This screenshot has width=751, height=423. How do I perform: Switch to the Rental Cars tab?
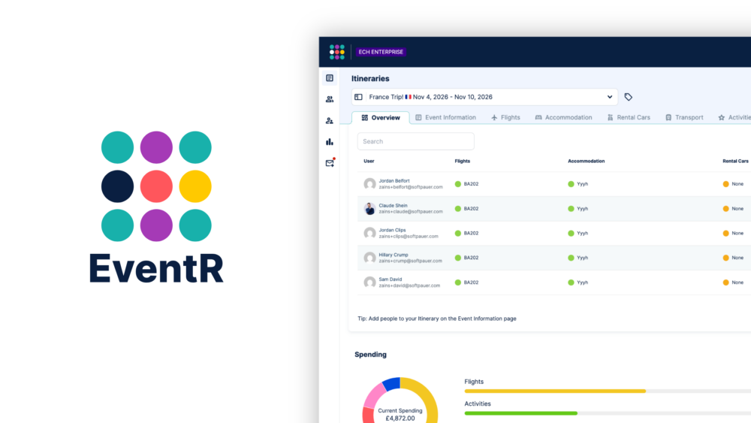tap(629, 117)
